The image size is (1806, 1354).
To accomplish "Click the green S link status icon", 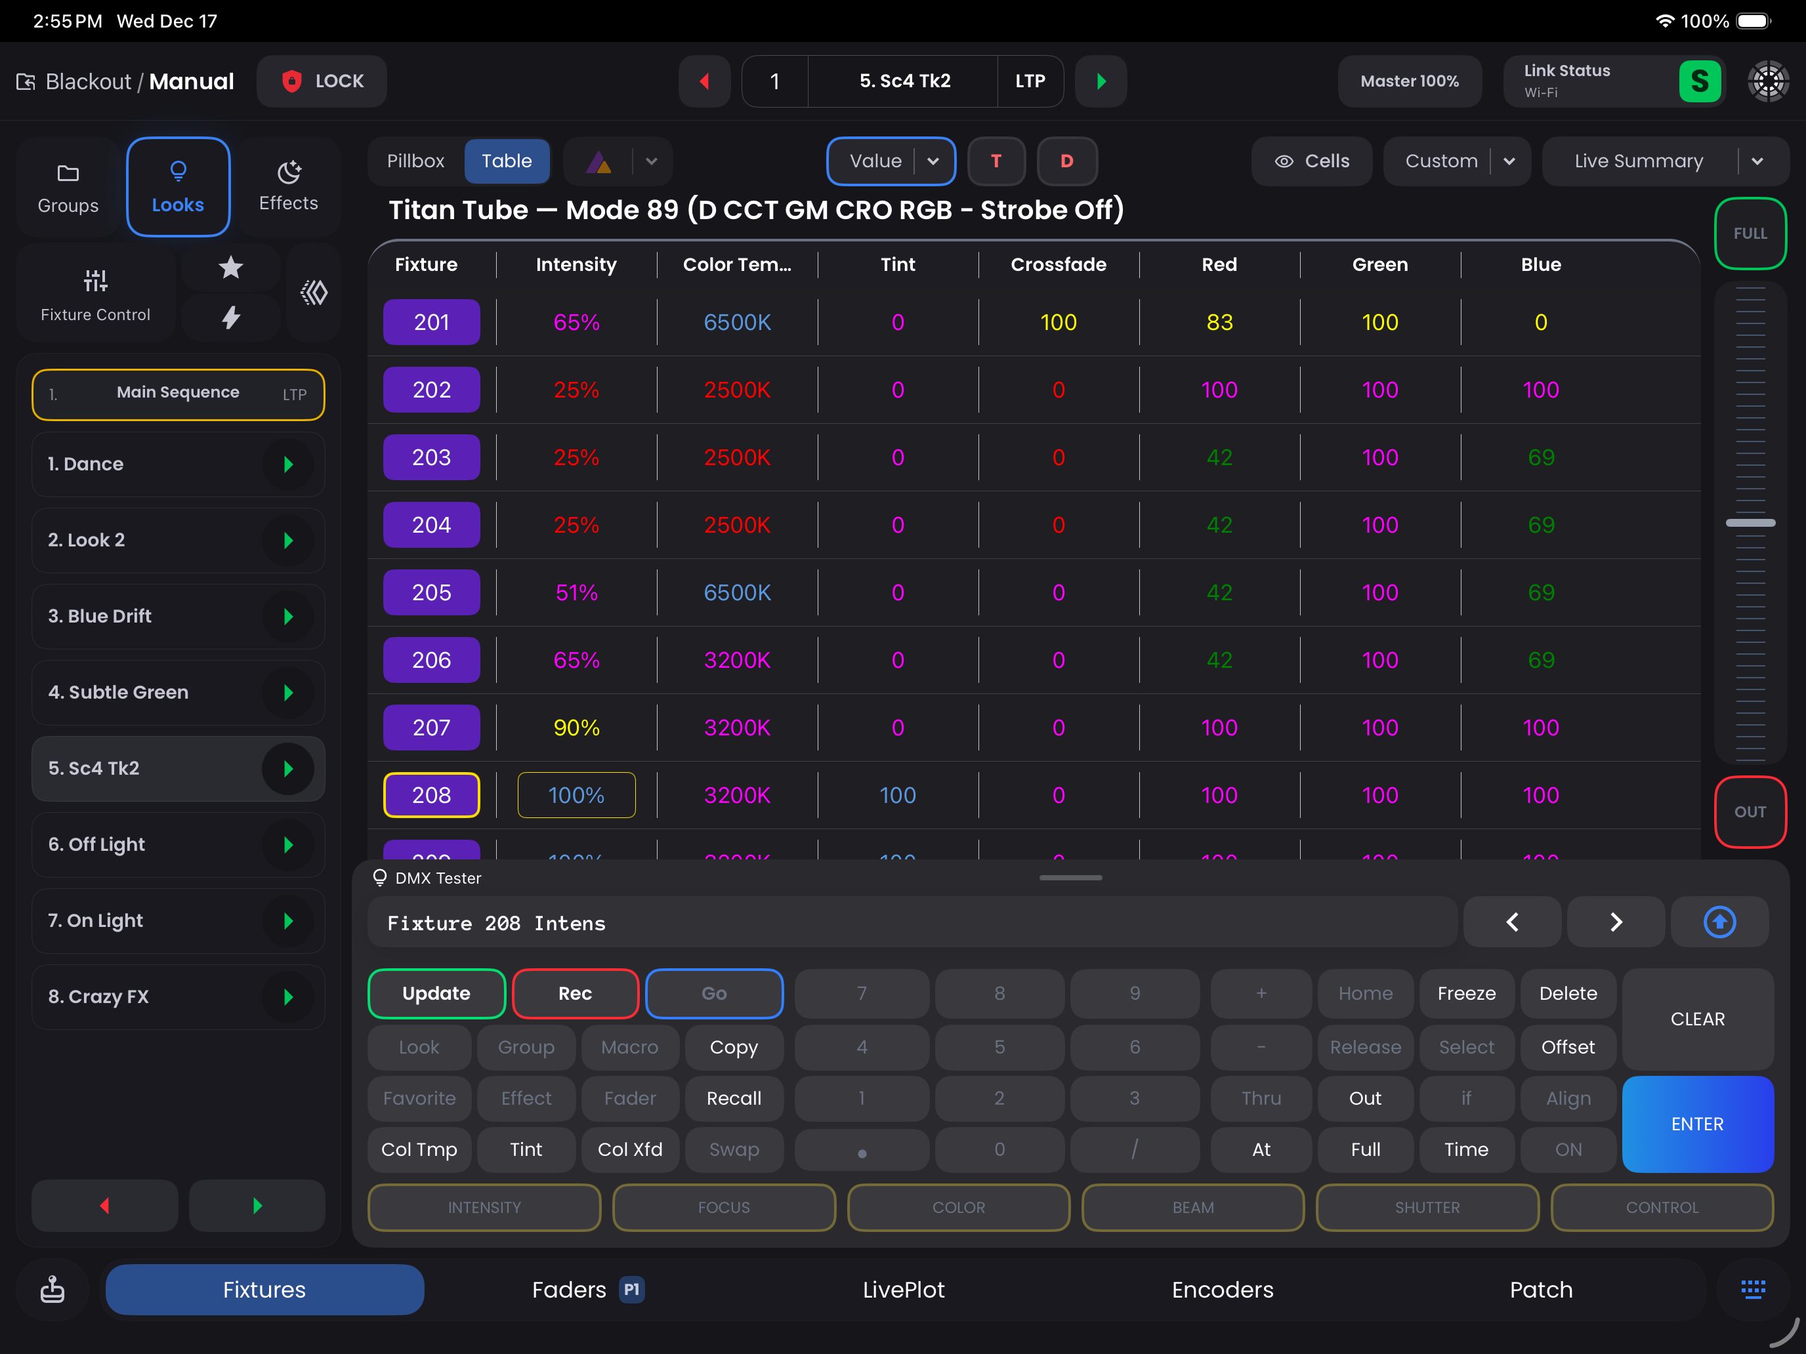I will (1700, 81).
